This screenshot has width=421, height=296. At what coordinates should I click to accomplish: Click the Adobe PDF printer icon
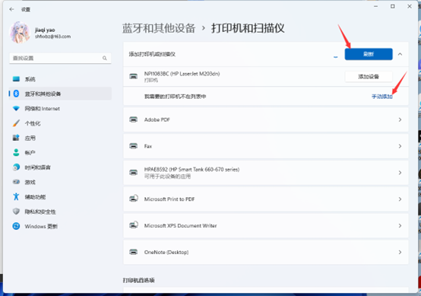pos(134,119)
